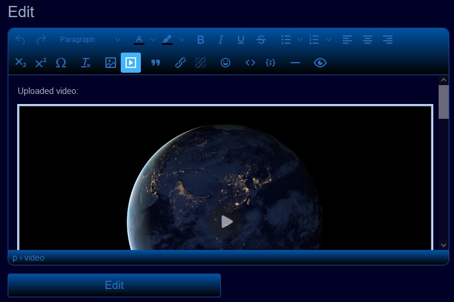
Task: Toggle superscript formatting
Action: click(x=40, y=63)
